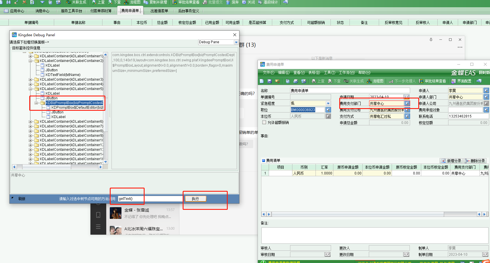Screen dimensions: 490x263
Task: Click 复制并新增 in the main top toolbar
Action: point(155,2)
